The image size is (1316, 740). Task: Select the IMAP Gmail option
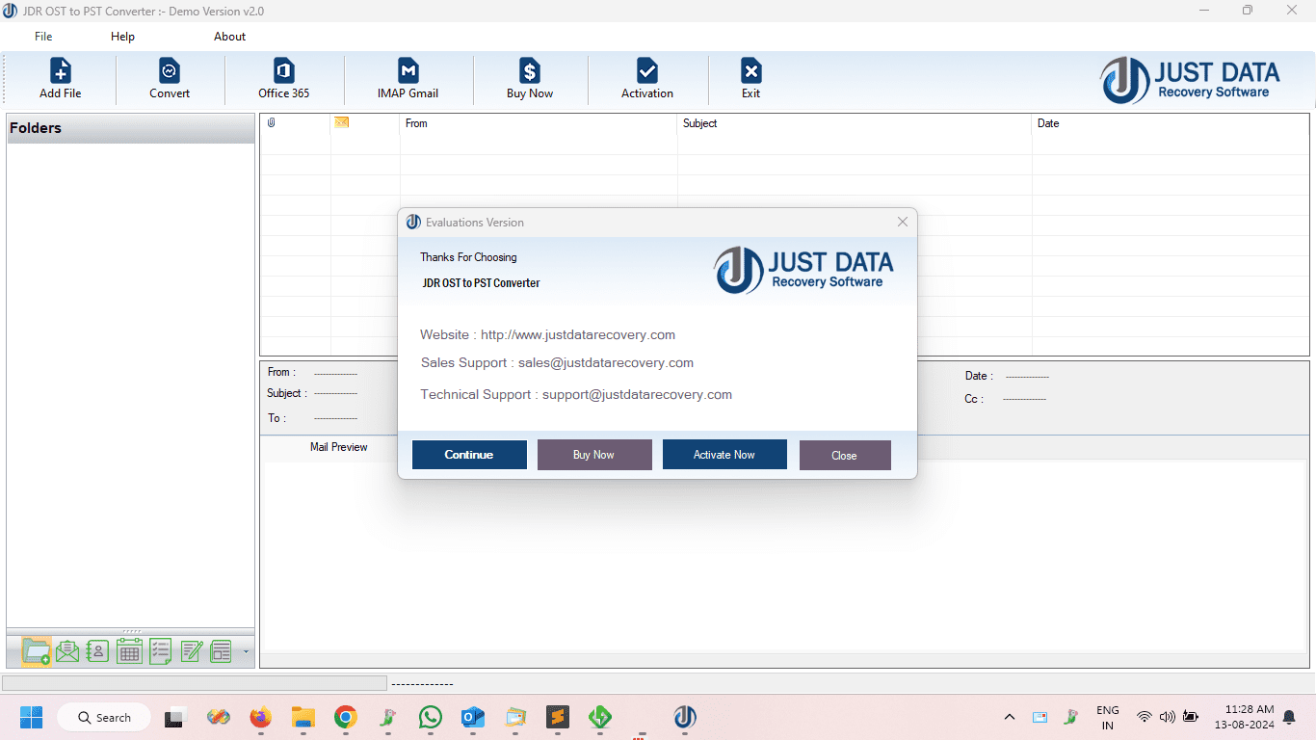coord(408,77)
